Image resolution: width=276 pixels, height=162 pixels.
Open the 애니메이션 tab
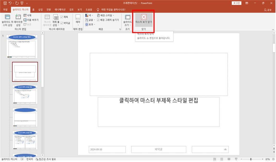click(x=60, y=10)
